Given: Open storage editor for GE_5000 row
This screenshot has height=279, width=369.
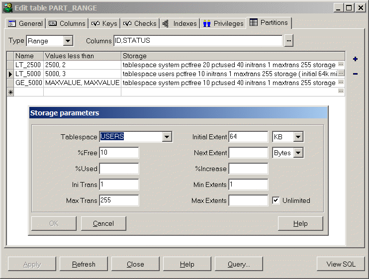Looking at the screenshot, I should [341, 82].
